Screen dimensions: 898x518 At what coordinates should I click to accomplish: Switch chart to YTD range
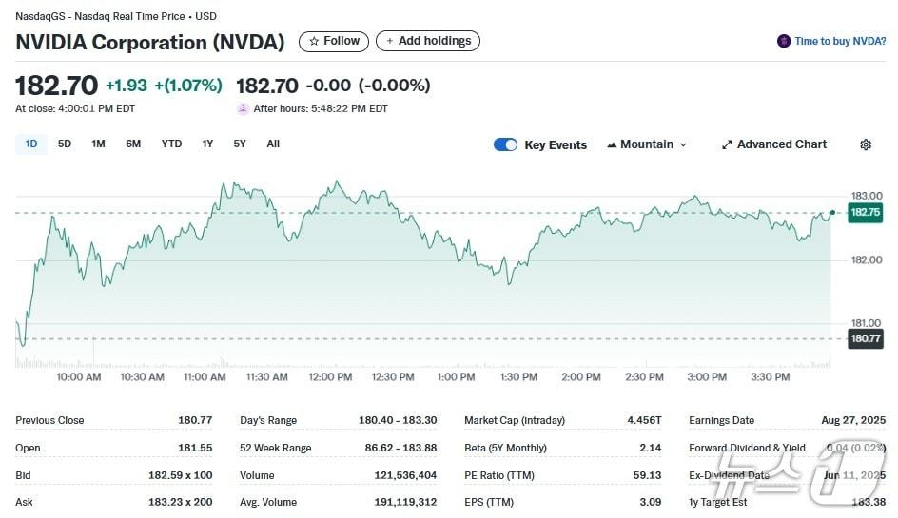171,144
